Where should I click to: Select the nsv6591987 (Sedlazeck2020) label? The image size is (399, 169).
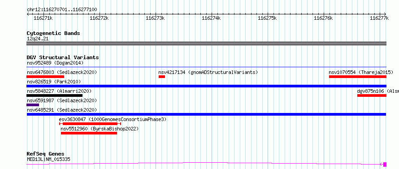coord(62,100)
